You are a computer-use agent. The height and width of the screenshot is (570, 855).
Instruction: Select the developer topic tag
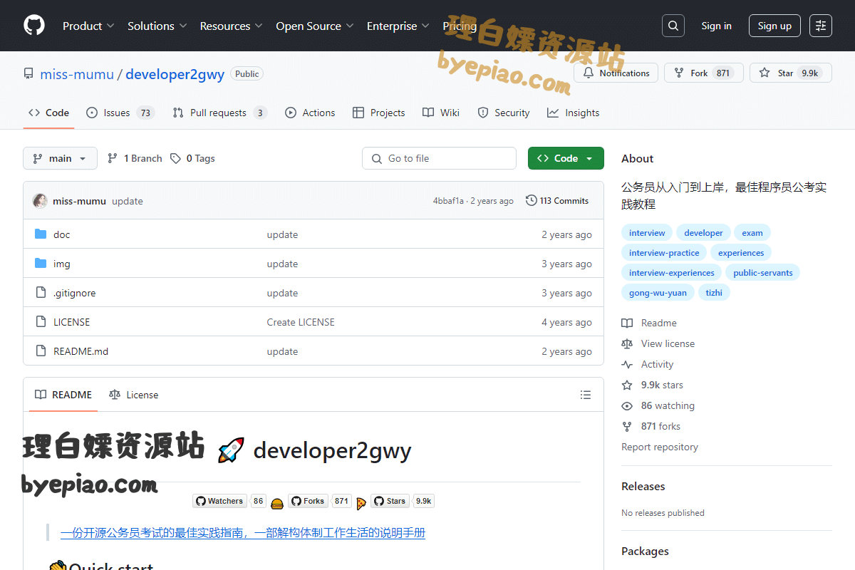703,233
